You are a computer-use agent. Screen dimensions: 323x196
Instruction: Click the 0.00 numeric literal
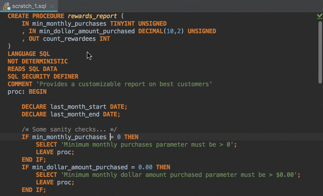tap(145, 167)
